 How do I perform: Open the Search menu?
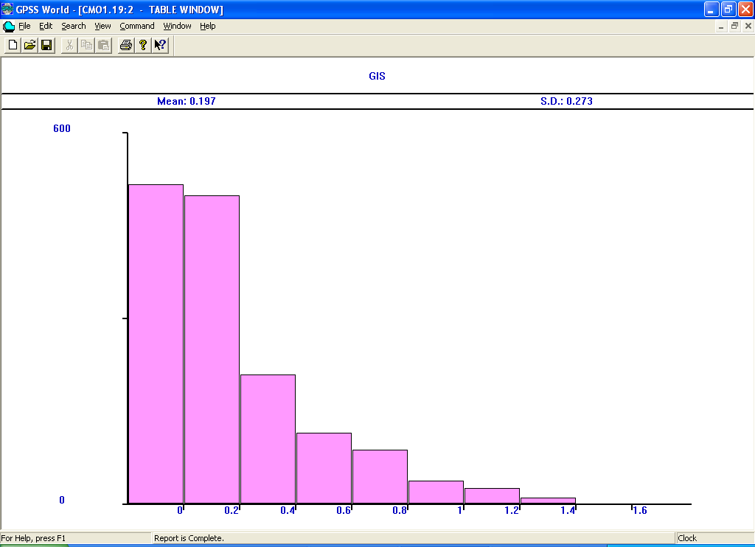[74, 26]
